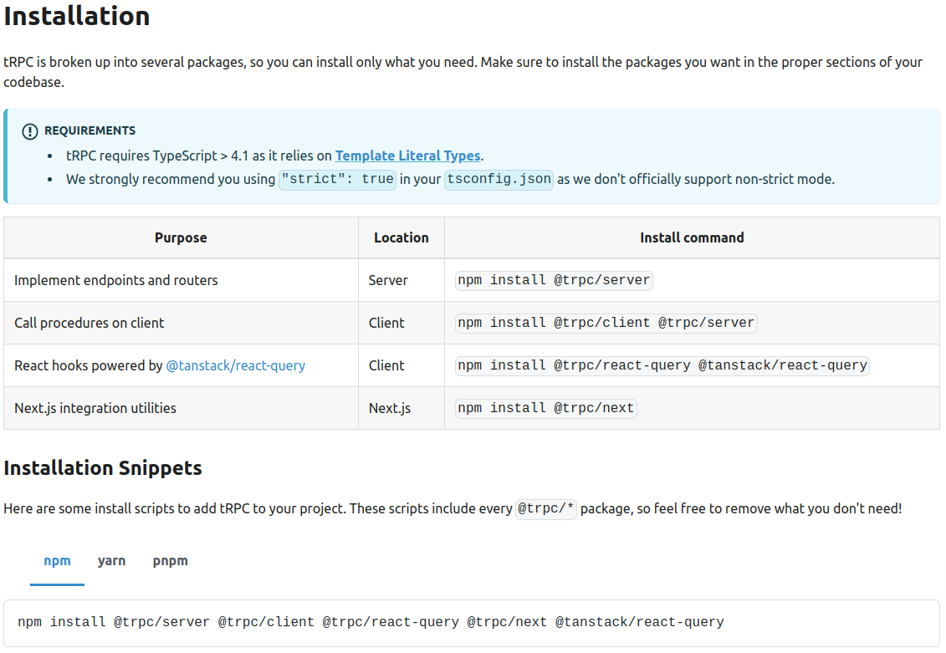Select the npm tab
Viewport: 946px width, 653px height.
point(57,561)
